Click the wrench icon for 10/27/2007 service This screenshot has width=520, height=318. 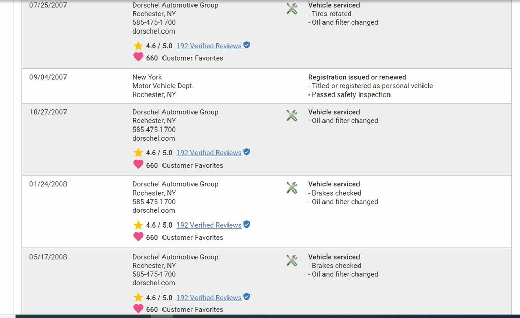(x=292, y=116)
